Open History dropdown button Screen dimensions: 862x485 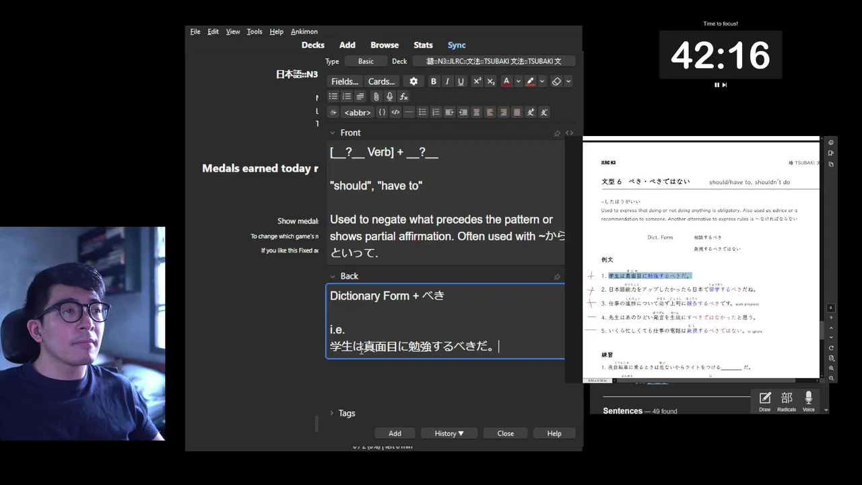click(449, 433)
